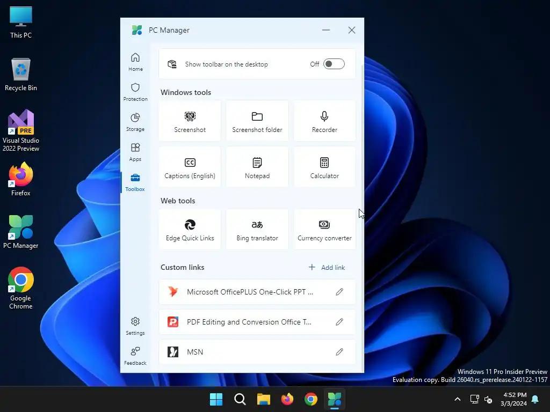Open the Apps section in sidebar
Viewport: 550px width, 412px height.
pyautogui.click(x=135, y=152)
